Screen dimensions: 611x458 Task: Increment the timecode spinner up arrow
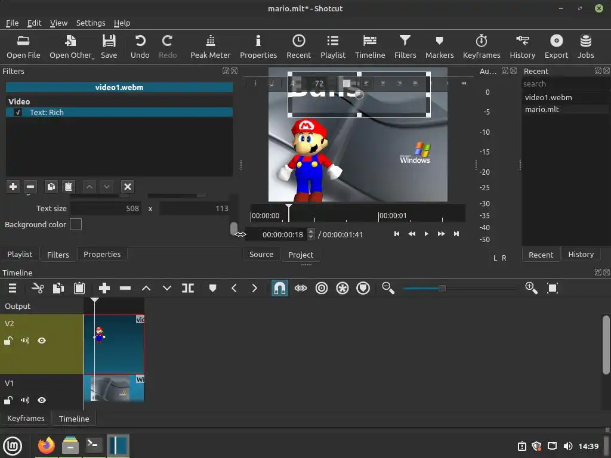pos(311,231)
